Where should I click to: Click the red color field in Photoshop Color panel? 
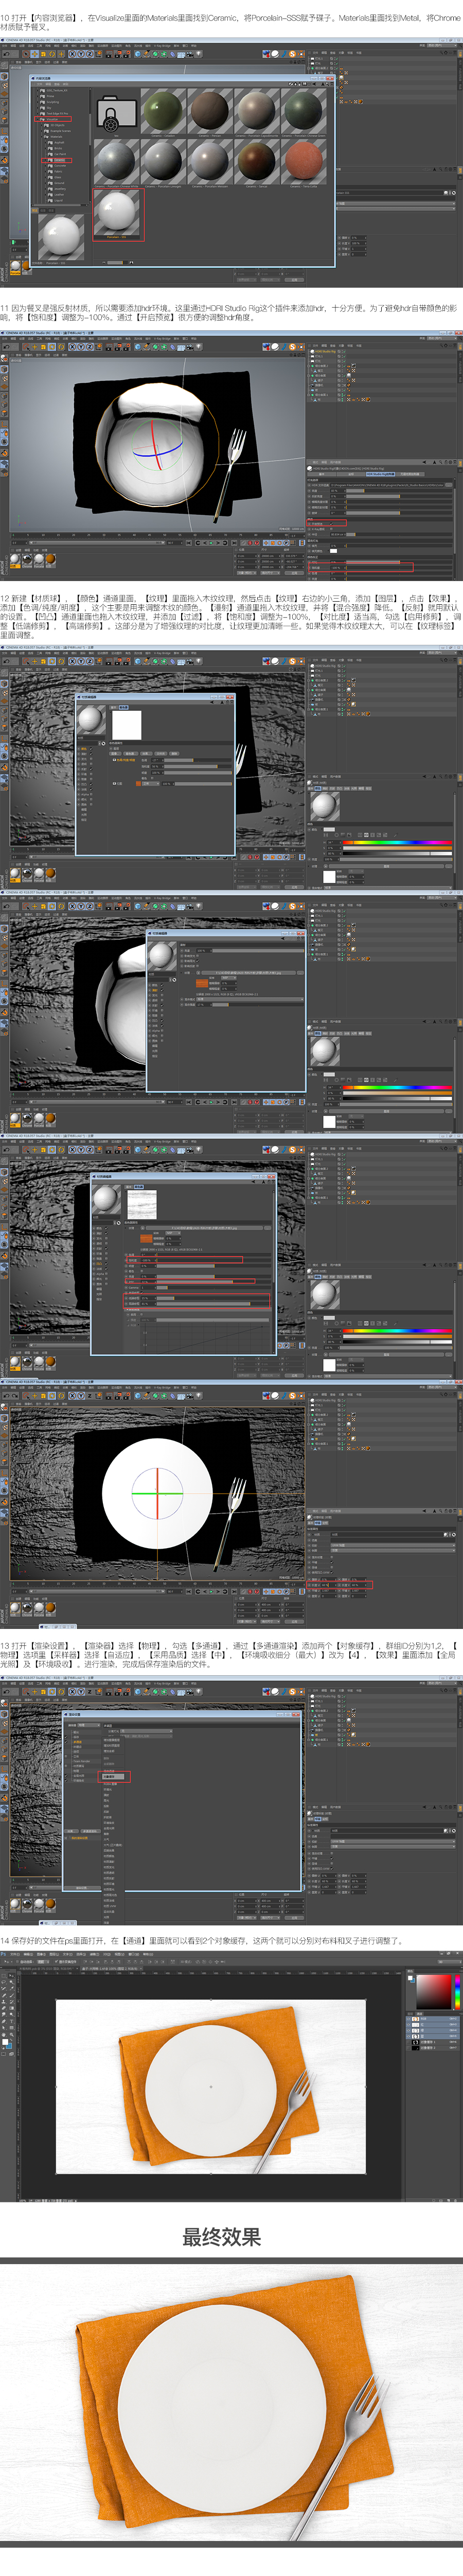433,1991
